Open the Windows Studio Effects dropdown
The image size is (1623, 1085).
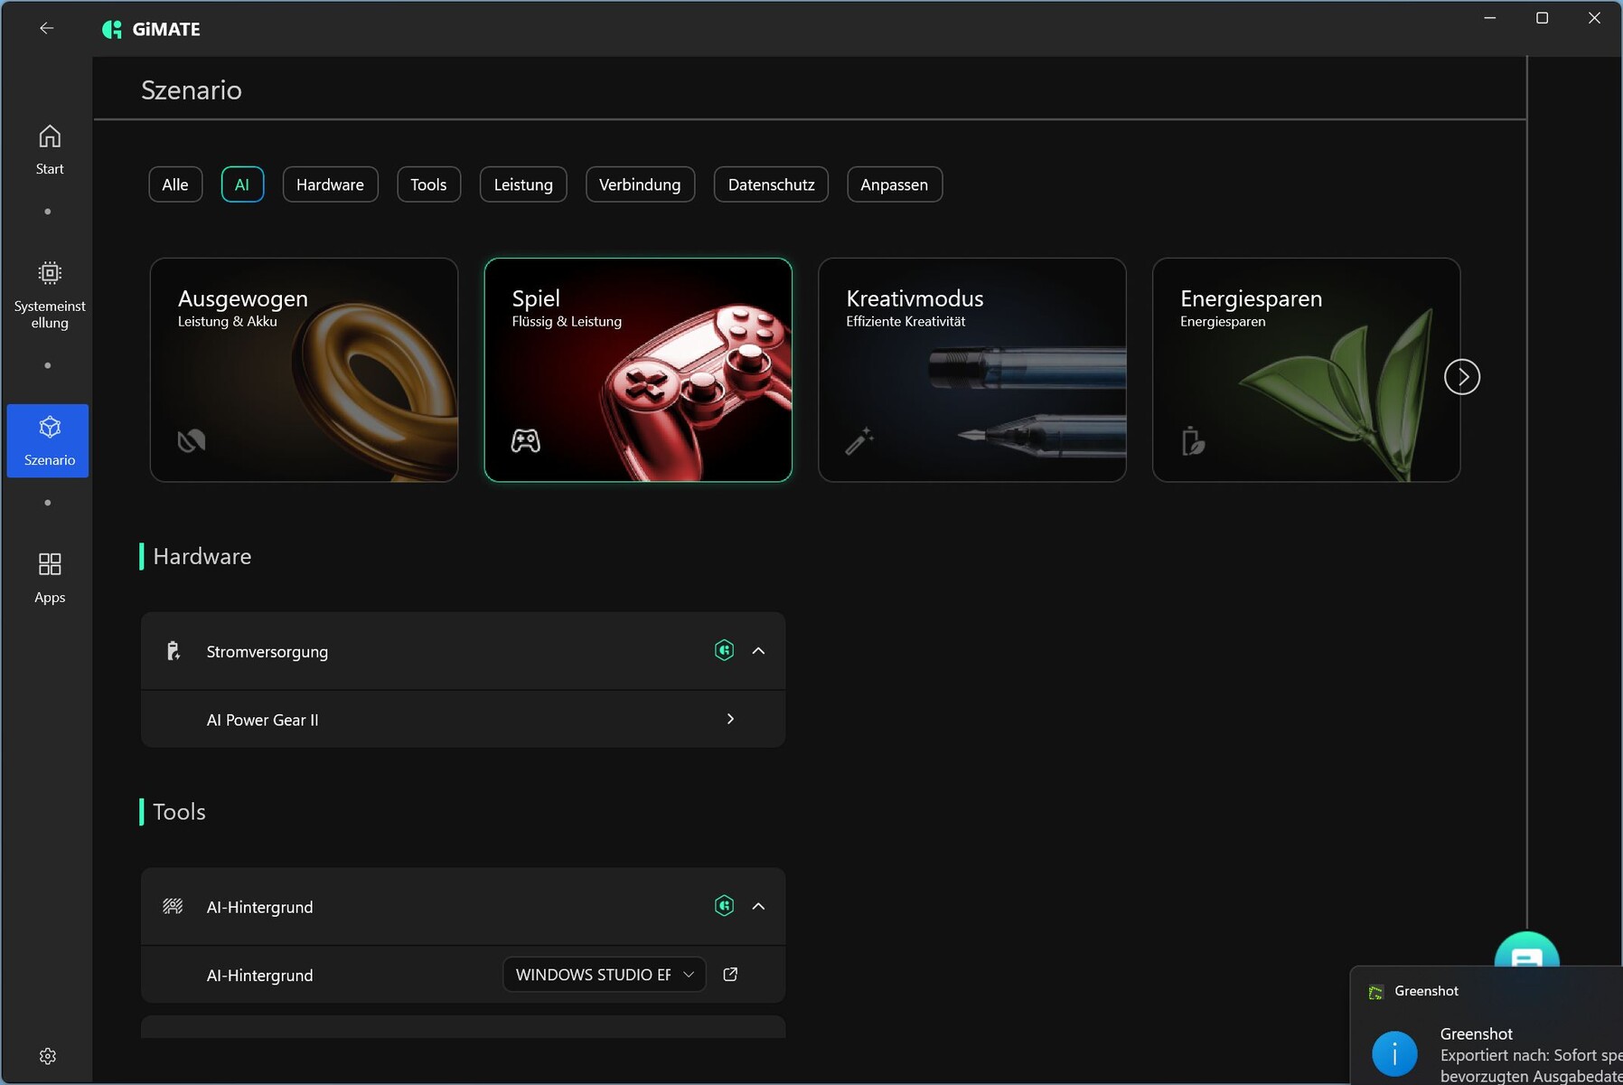pyautogui.click(x=604, y=974)
